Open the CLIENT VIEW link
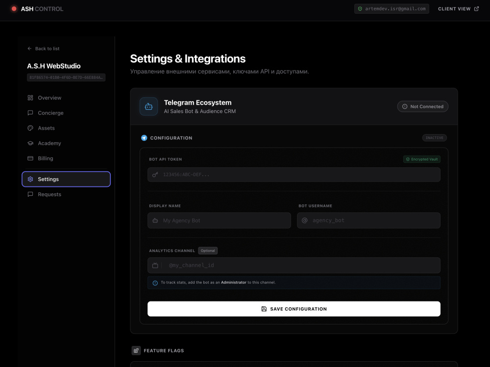This screenshot has width=490, height=367. click(x=458, y=9)
